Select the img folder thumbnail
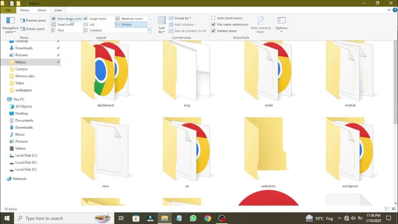Viewport: 398px width, 224px height. pos(187,72)
